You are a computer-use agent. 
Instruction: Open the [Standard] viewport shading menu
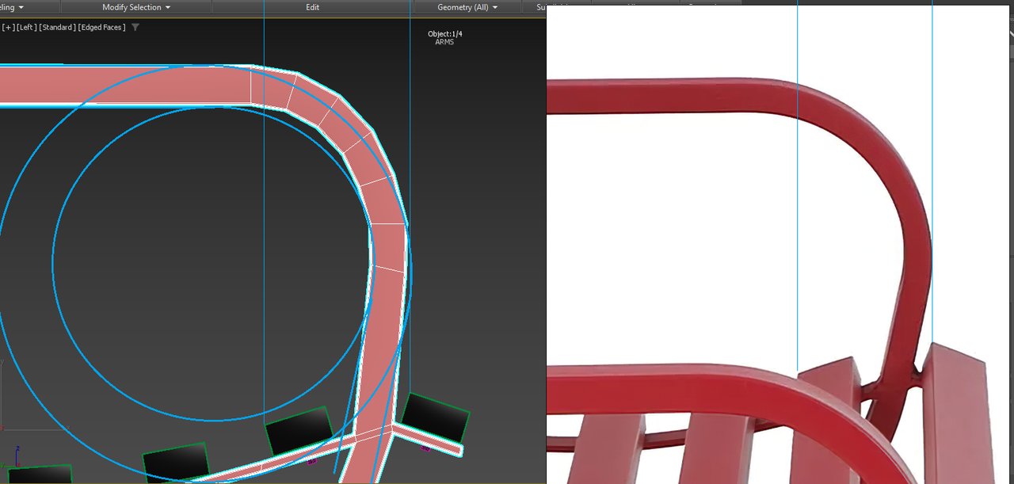pyautogui.click(x=58, y=27)
